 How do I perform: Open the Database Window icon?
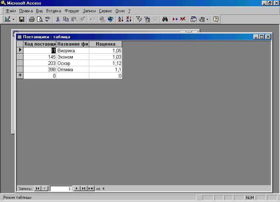pyautogui.click(x=194, y=19)
